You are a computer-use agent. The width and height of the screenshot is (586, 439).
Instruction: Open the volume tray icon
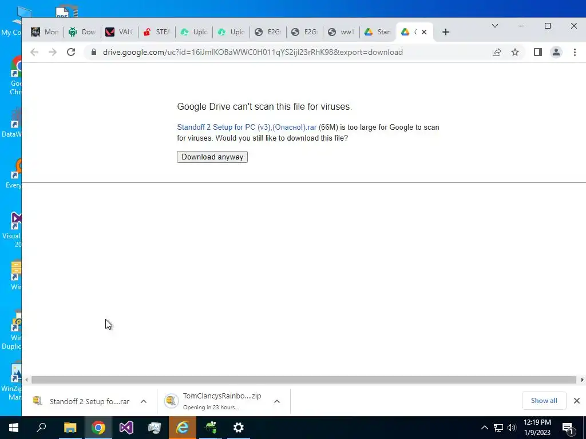coord(512,428)
